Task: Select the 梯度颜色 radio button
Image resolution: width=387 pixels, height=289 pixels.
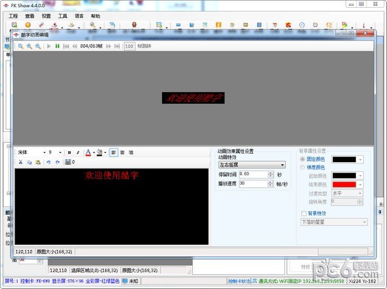Action: [303, 168]
